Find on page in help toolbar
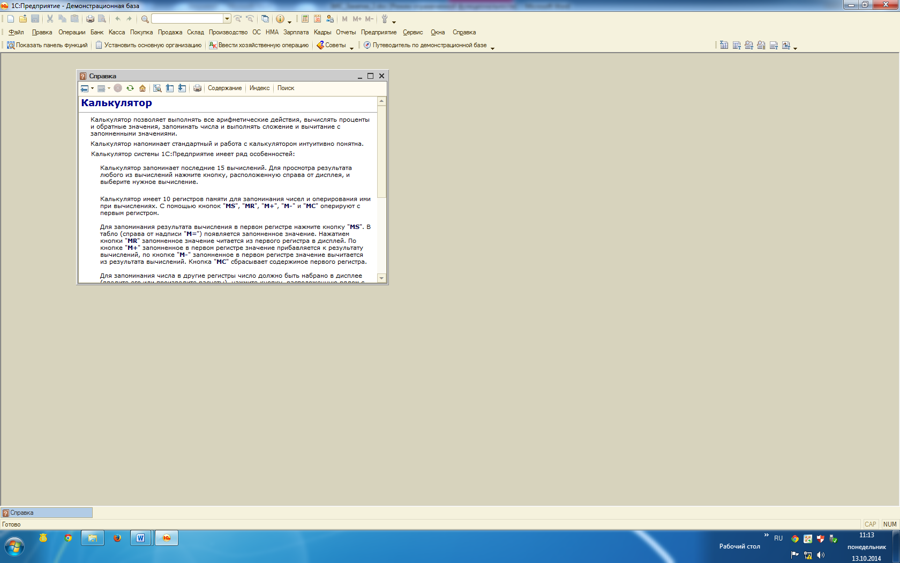 tap(157, 88)
